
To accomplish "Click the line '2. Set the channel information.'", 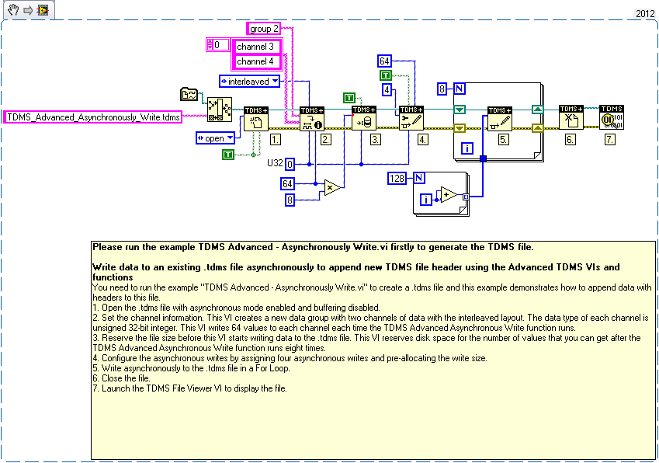I will [370, 322].
